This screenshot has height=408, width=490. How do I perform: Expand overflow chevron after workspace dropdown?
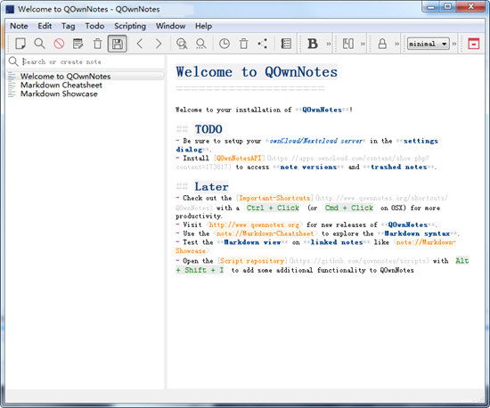tap(454, 44)
